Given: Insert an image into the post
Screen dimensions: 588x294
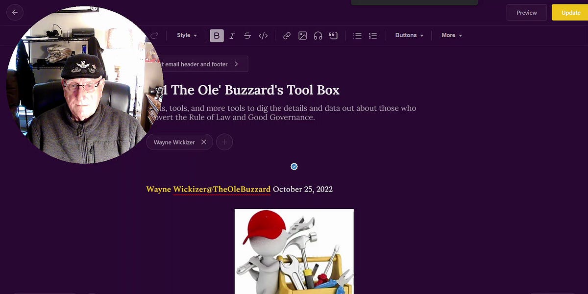Looking at the screenshot, I should tap(302, 35).
